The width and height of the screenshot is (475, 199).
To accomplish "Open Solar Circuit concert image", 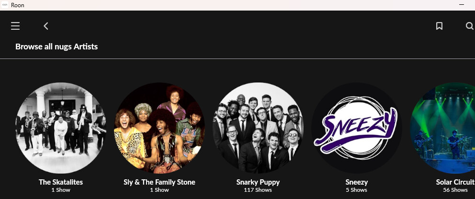I will [442, 128].
